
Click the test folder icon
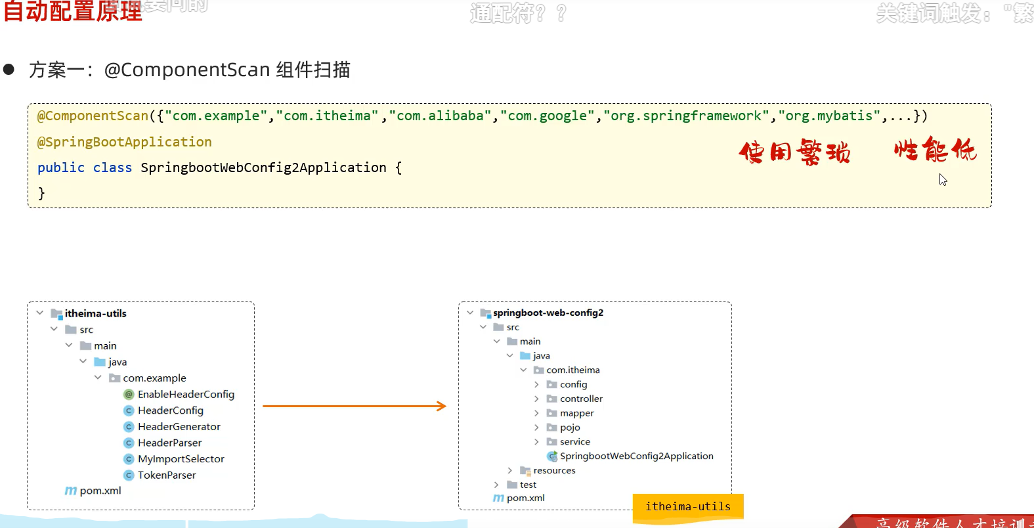(x=512, y=485)
